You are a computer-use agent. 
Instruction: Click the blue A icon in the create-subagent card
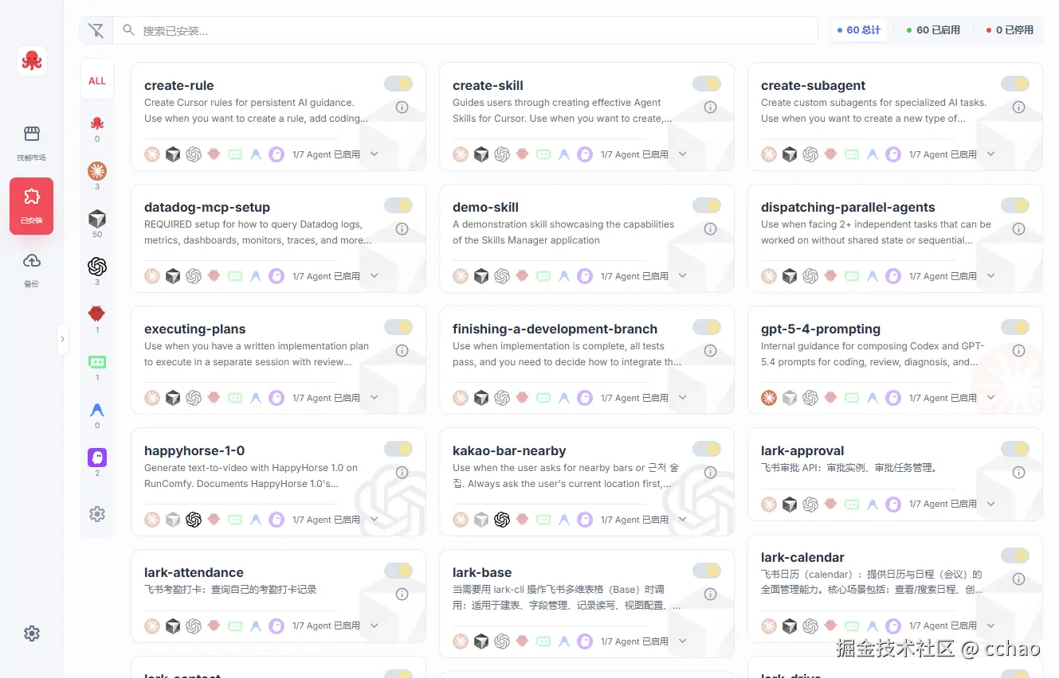(873, 154)
